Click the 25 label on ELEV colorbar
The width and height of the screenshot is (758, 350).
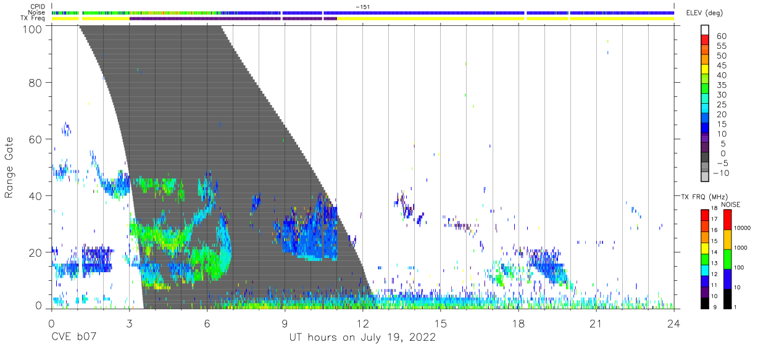722,105
